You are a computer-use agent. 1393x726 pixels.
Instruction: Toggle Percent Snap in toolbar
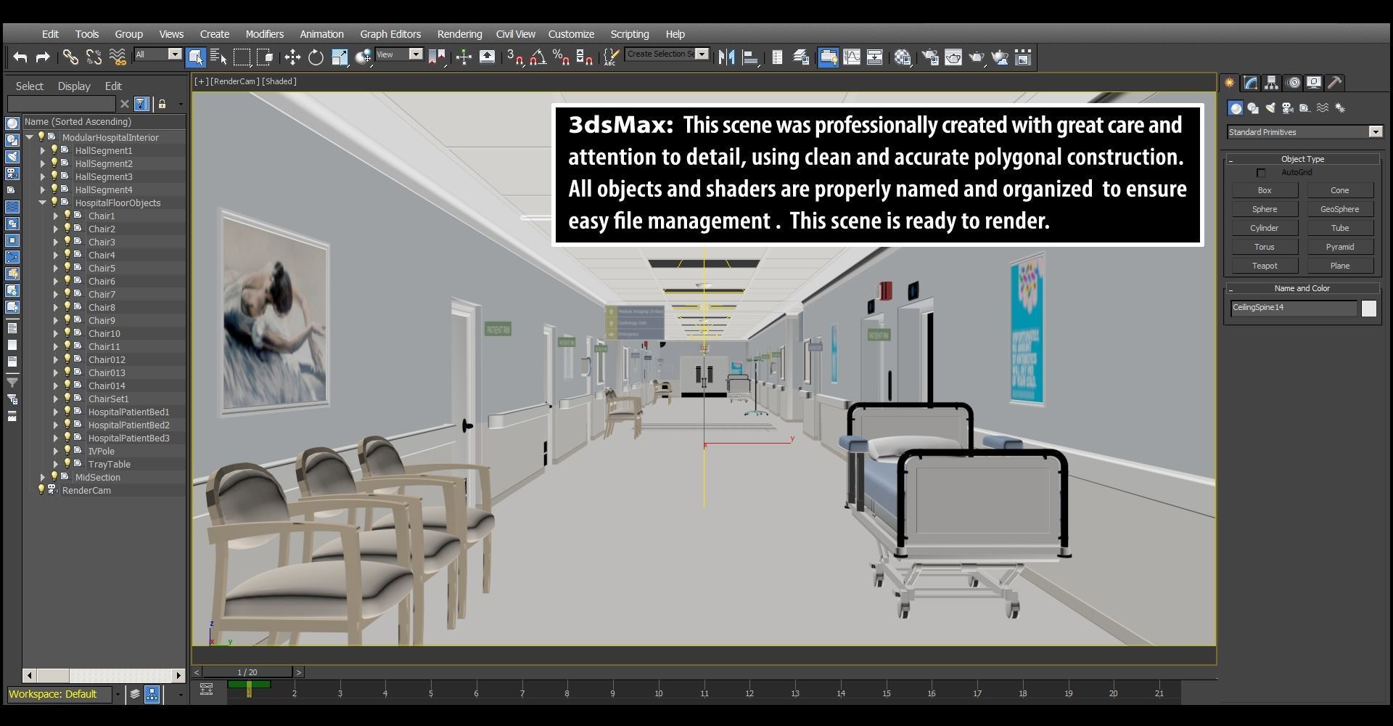(561, 57)
